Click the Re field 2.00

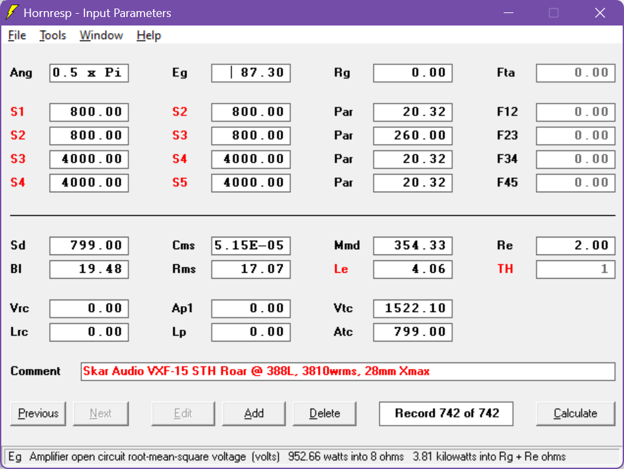(576, 246)
